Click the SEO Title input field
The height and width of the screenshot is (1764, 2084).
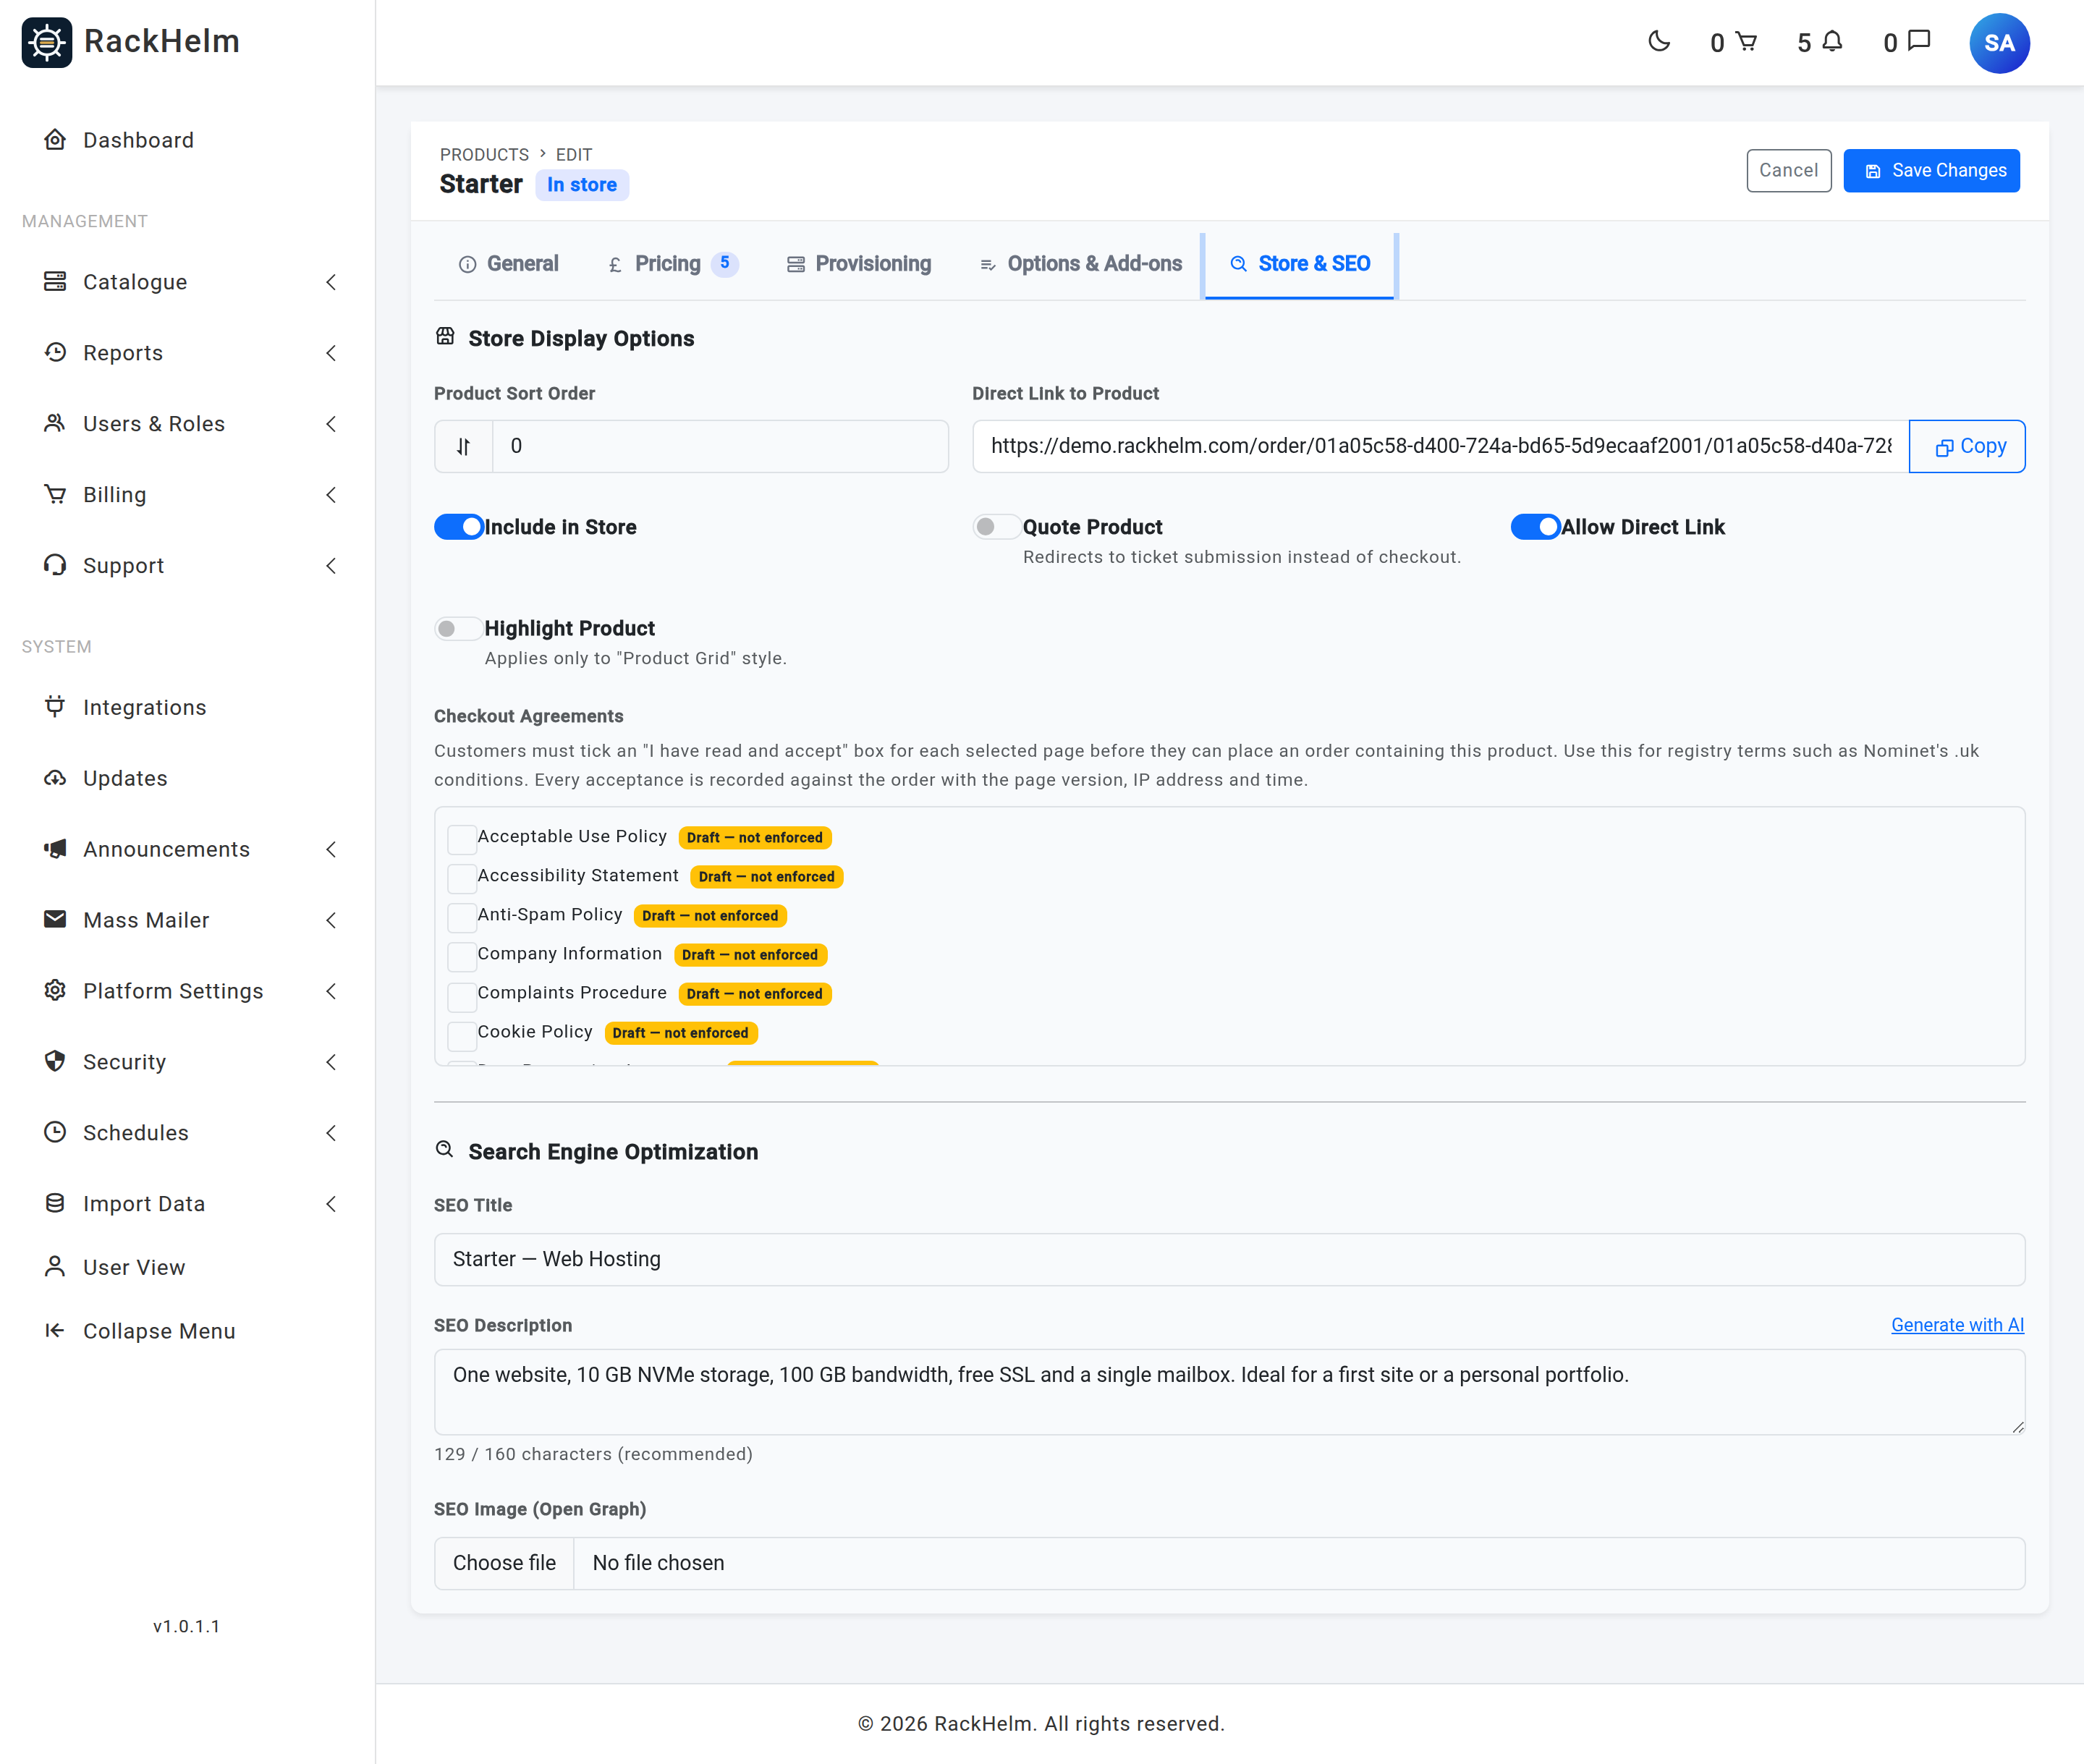(x=1229, y=1259)
